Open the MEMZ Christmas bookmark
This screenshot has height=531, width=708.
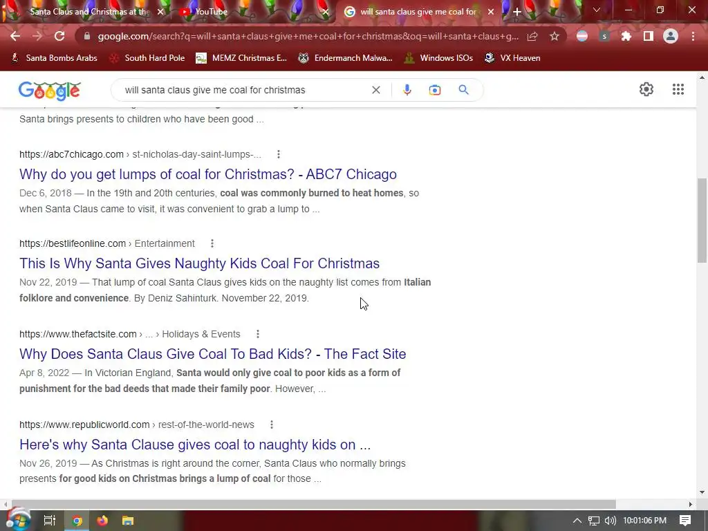pyautogui.click(x=241, y=58)
